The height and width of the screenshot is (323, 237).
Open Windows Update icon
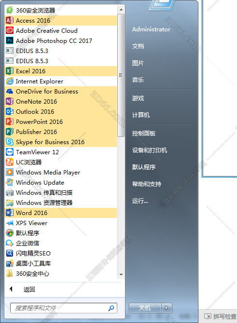coord(10,182)
